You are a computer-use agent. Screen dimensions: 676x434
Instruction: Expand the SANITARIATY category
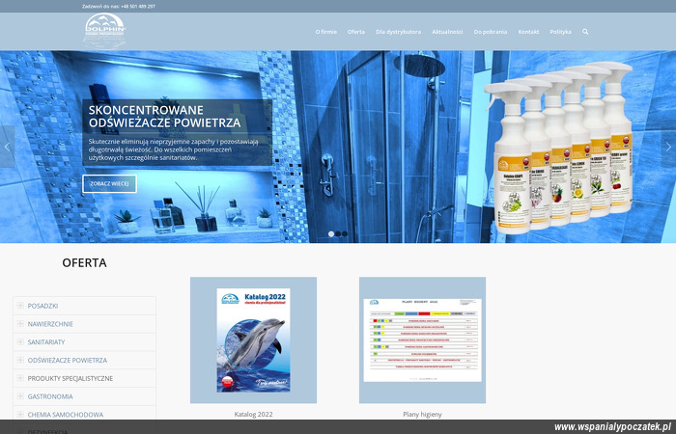[x=20, y=341]
